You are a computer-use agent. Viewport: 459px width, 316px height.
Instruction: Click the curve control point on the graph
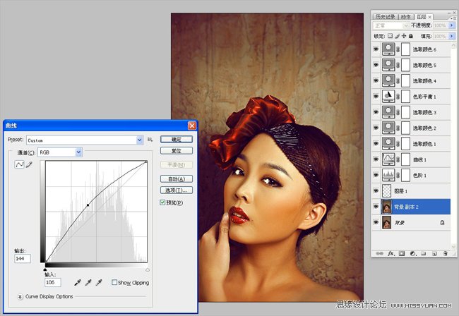point(88,205)
